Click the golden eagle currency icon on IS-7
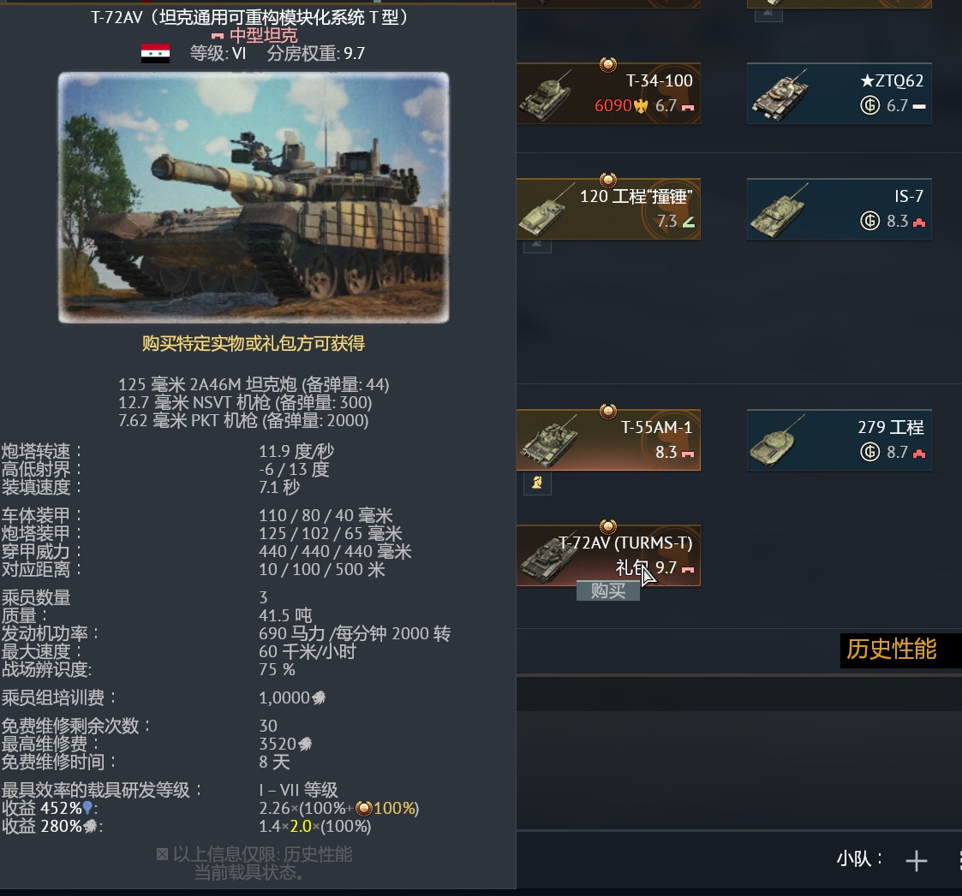Viewport: 962px width, 896px height. [x=870, y=221]
